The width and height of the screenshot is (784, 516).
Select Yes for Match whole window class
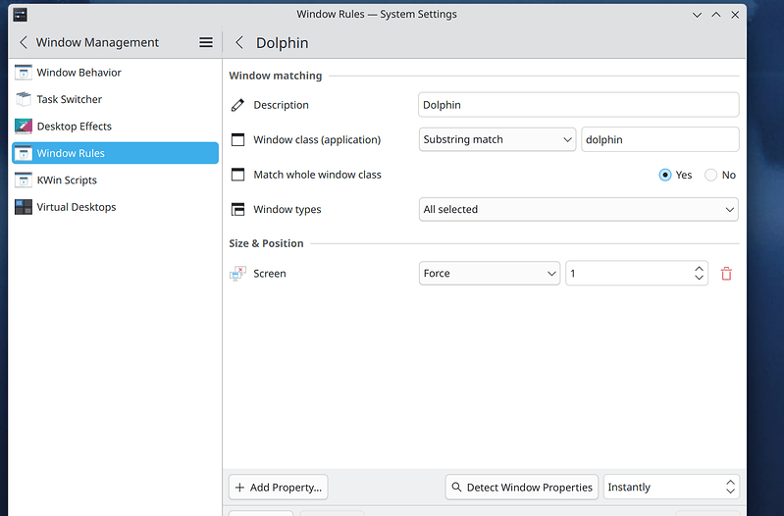pos(665,175)
